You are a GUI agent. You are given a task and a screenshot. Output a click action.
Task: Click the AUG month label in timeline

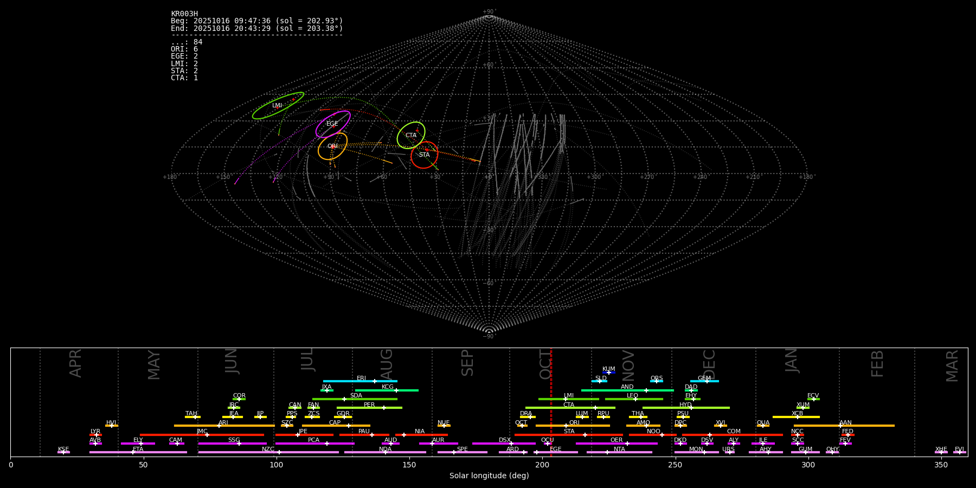click(x=387, y=364)
